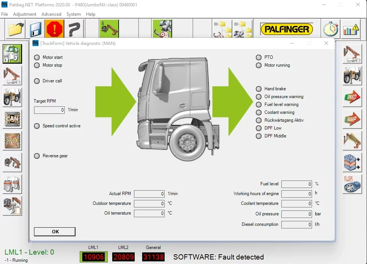Click the floppy disk save icon

(x=36, y=29)
